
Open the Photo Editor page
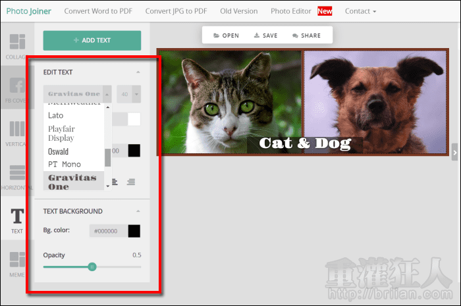[292, 11]
